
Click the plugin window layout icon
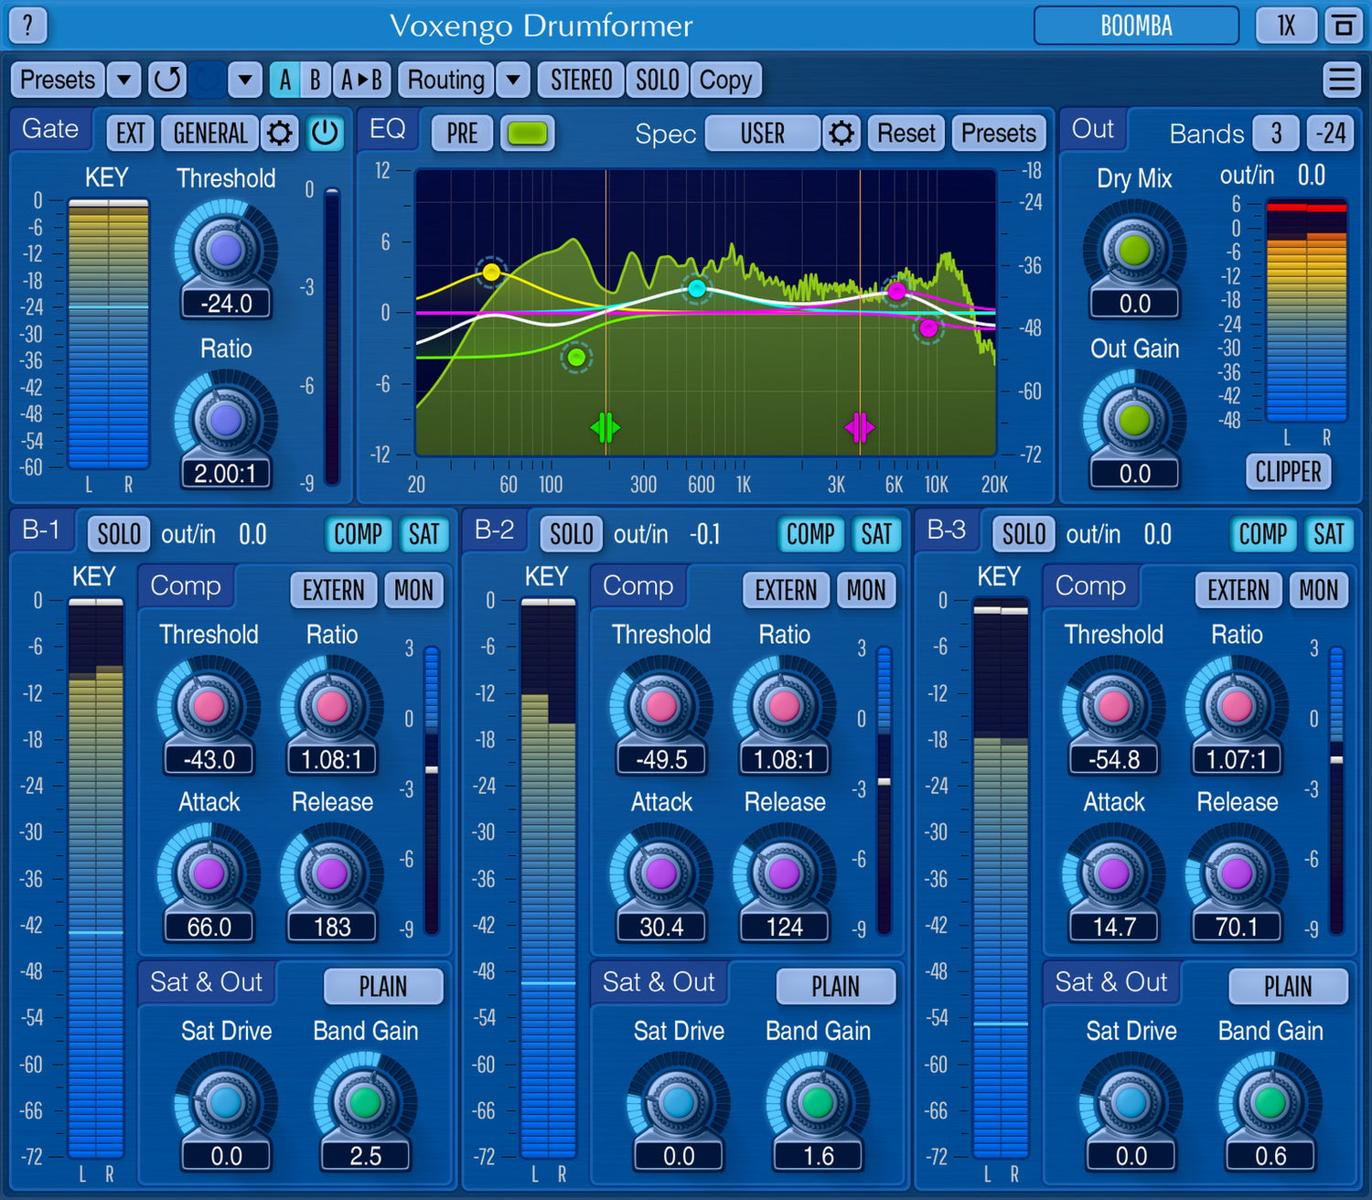1343,26
